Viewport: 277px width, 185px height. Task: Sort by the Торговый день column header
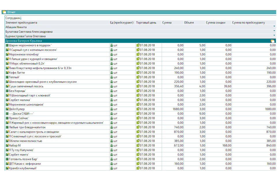tap(146, 23)
